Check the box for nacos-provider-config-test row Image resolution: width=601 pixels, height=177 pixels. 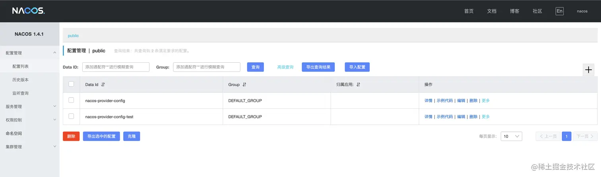tap(71, 116)
